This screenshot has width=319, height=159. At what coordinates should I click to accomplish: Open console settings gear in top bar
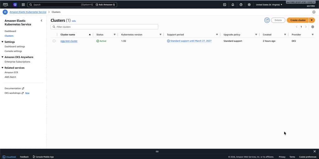[x=249, y=4]
